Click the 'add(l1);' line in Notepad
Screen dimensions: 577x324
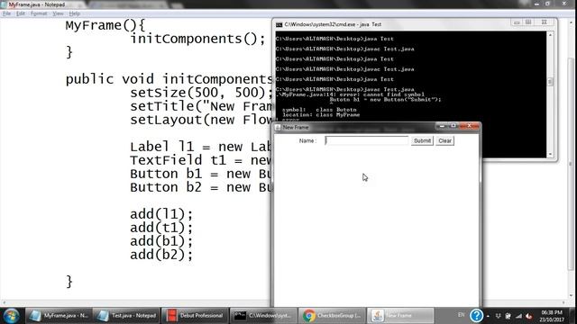(x=161, y=214)
